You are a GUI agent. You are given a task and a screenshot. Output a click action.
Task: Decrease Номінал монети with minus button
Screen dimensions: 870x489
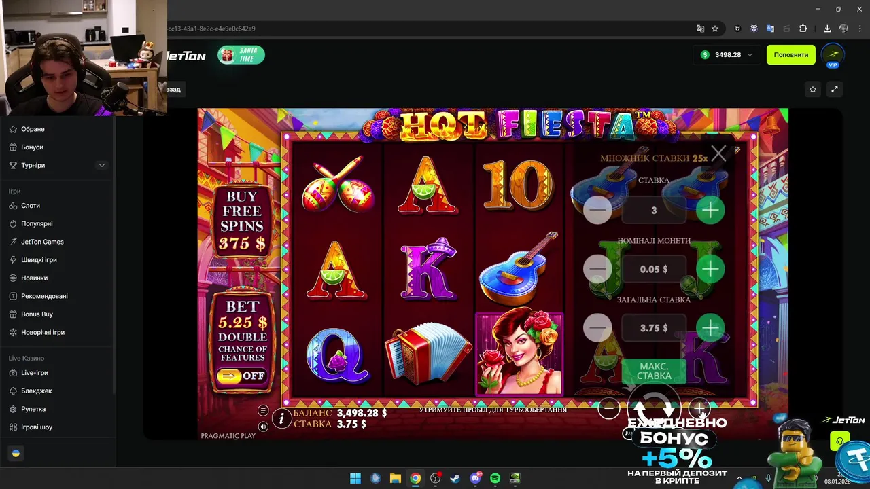pos(597,270)
